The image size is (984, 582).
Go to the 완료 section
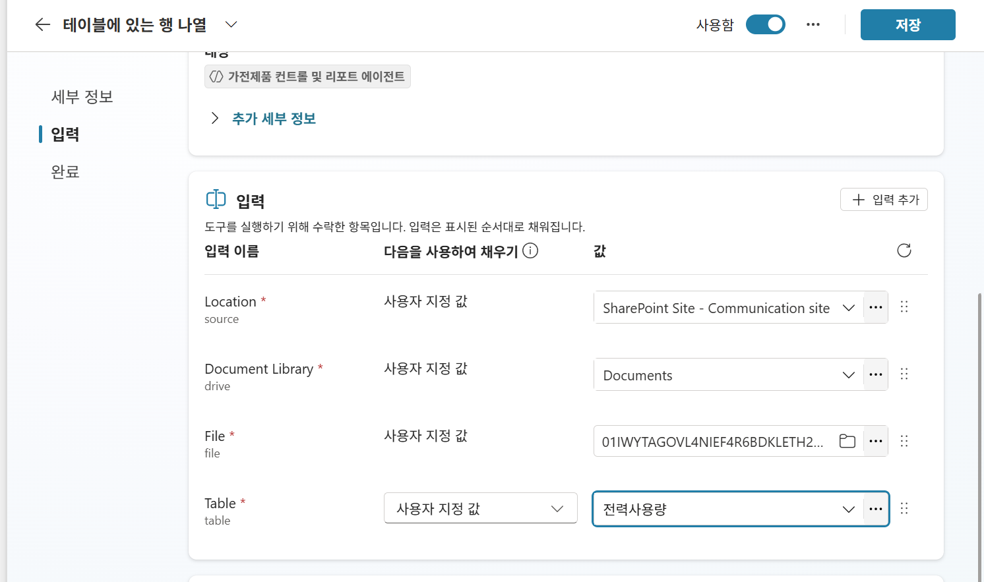tap(65, 172)
